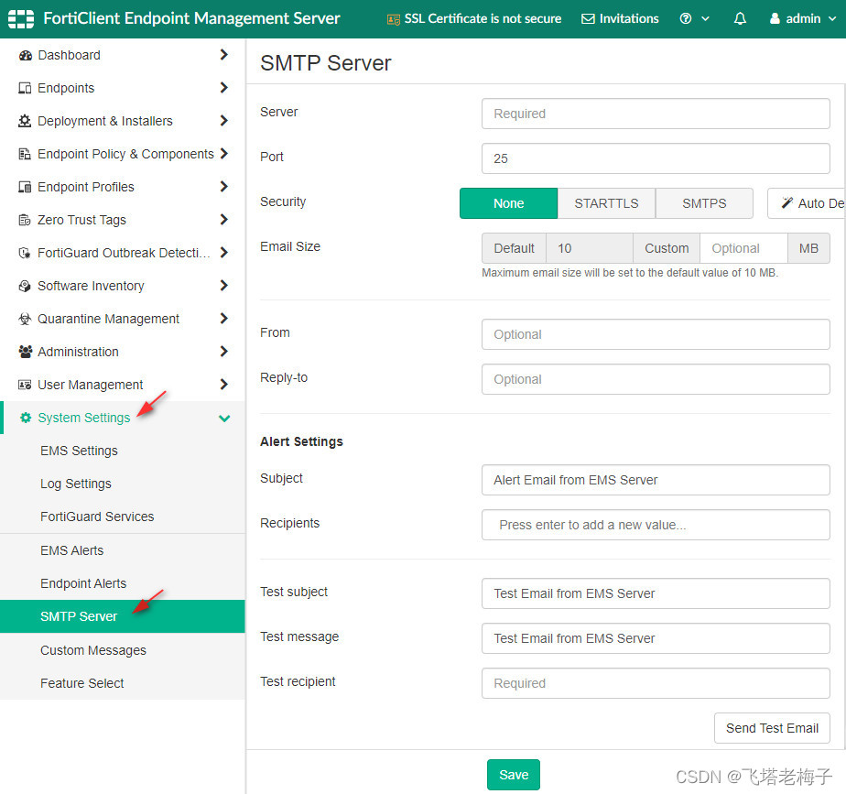The width and height of the screenshot is (846, 794).
Task: Open Feature Select submenu item
Action: (82, 683)
